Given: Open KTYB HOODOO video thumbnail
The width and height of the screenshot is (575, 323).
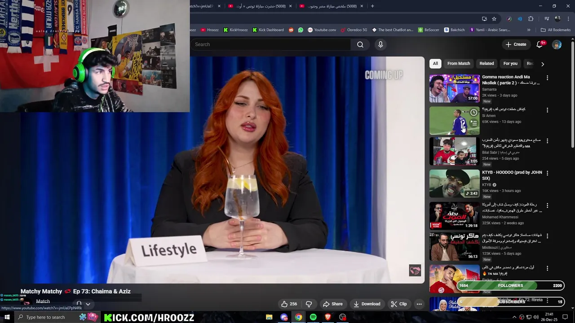Looking at the screenshot, I should tap(454, 183).
